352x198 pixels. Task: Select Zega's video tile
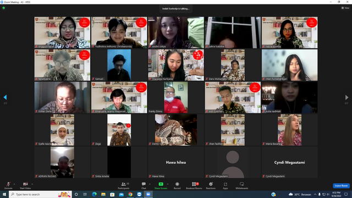119,130
